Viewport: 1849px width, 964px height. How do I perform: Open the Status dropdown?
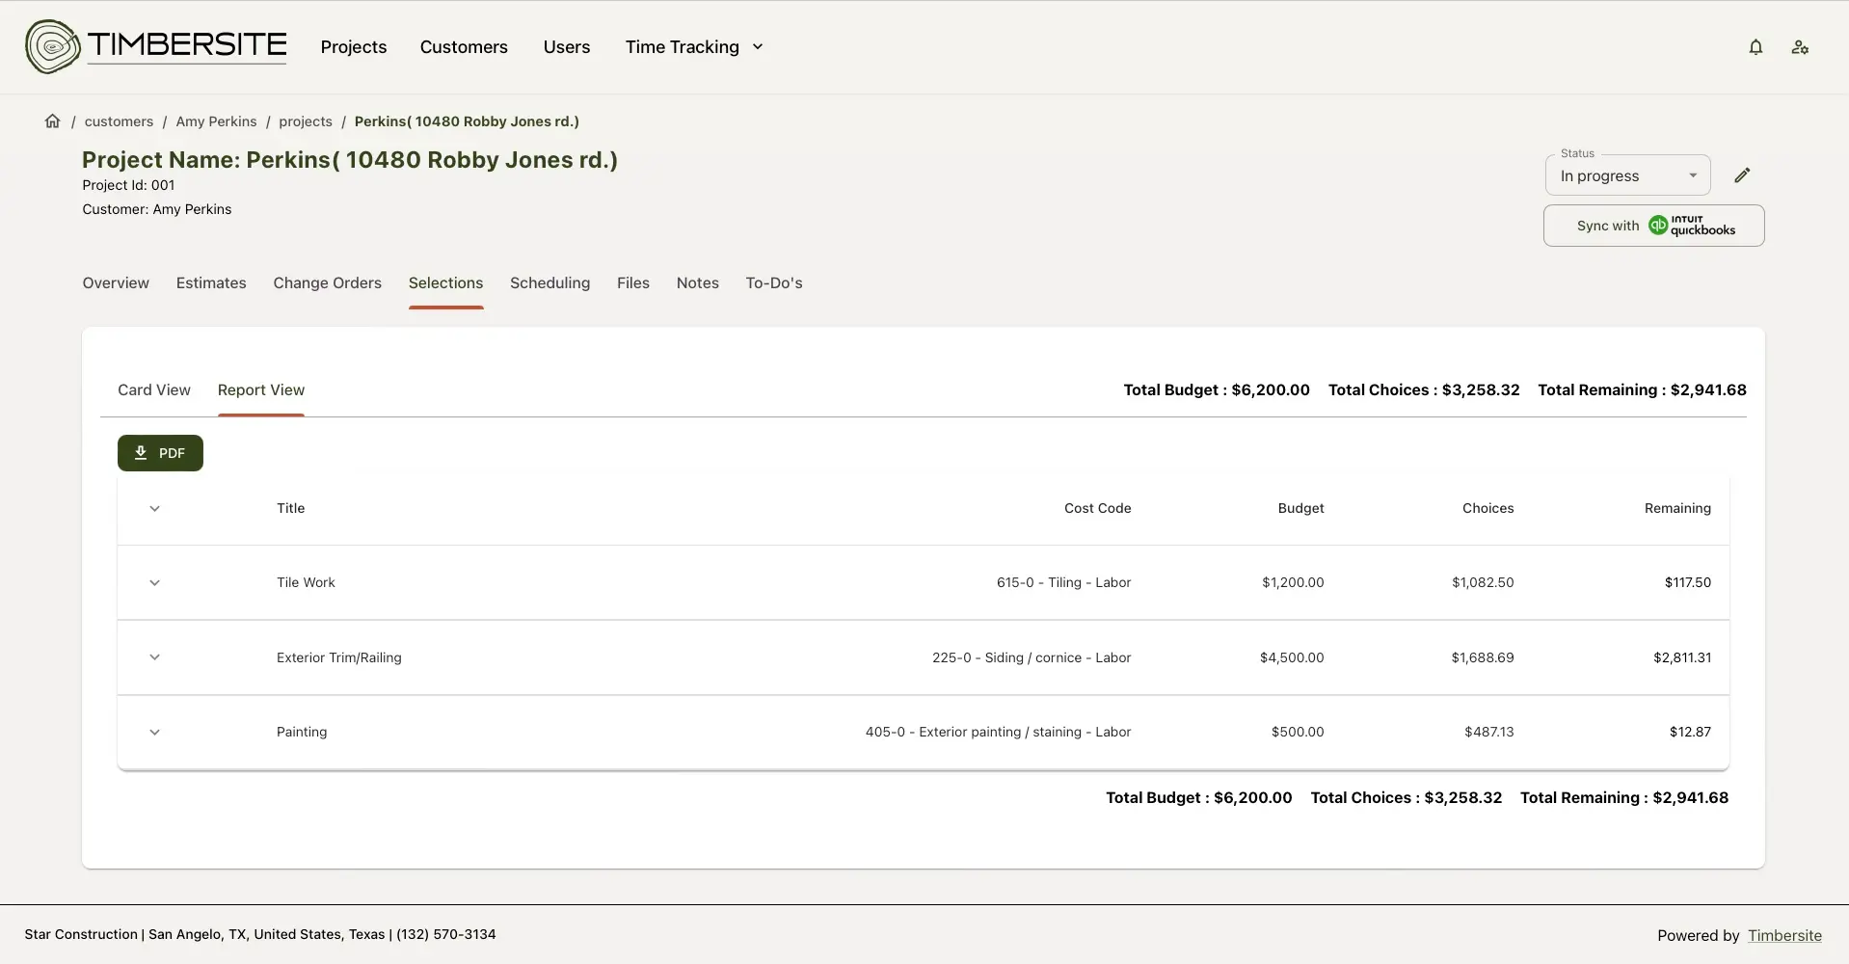[x=1627, y=176]
